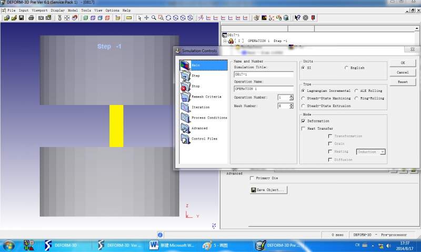The height and width of the screenshot is (252, 421).
Task: Click the undo red arrow icon
Action: [75, 18]
